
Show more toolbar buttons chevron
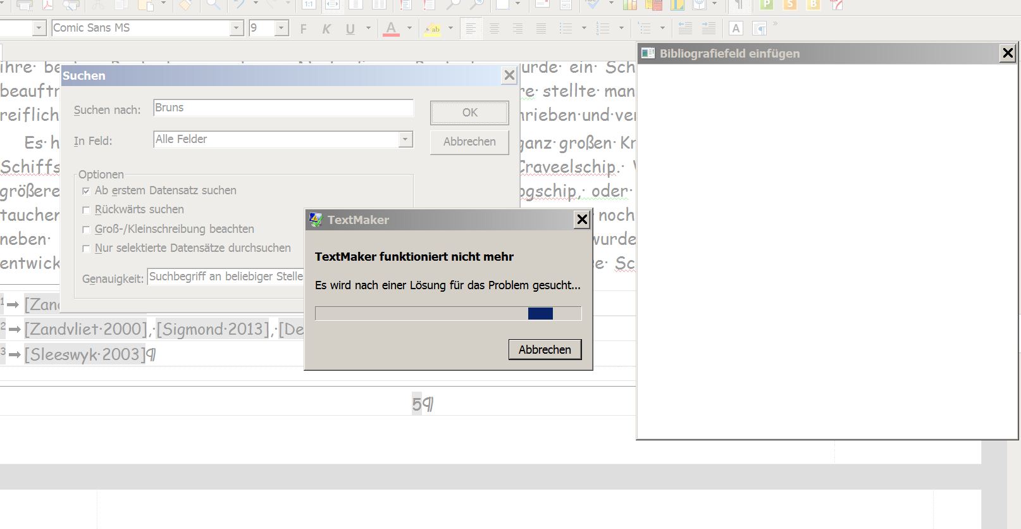click(776, 25)
